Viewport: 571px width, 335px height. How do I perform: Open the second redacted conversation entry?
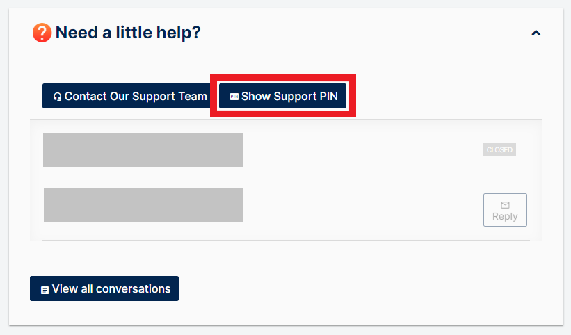(143, 205)
